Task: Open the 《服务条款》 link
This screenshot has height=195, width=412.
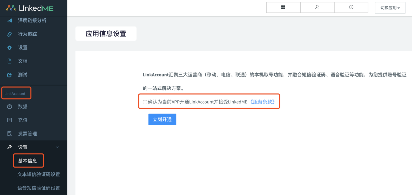Action: coord(262,102)
